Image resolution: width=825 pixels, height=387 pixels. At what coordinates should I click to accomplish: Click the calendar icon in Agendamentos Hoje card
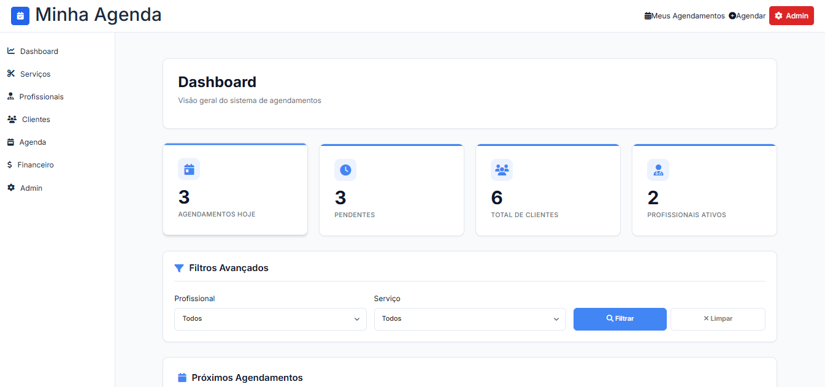coord(189,170)
